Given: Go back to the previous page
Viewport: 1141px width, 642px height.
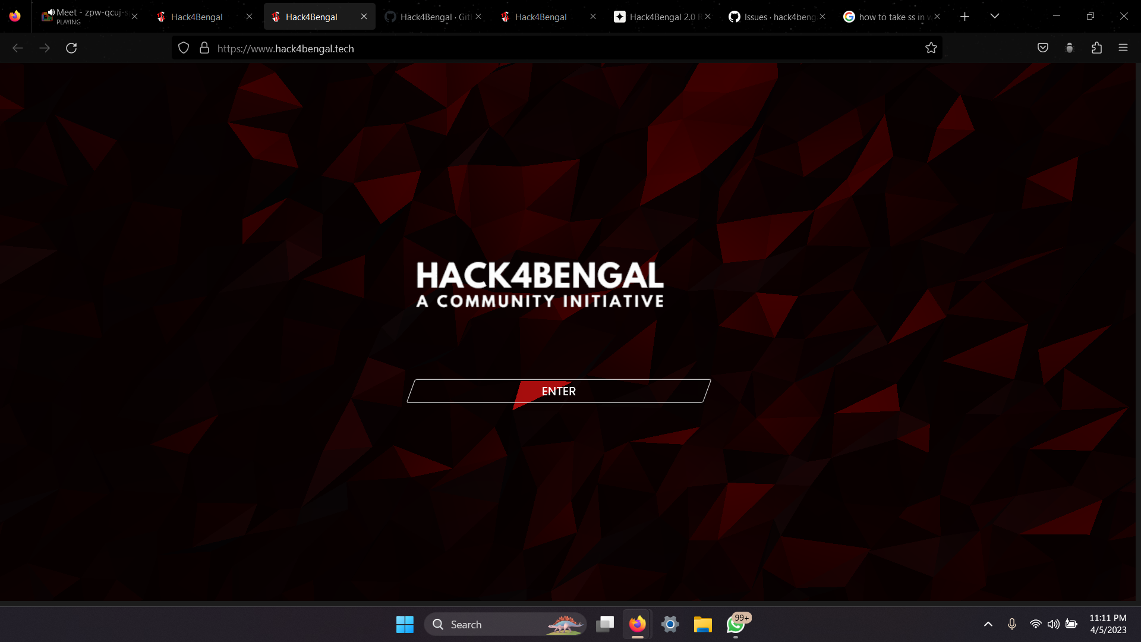Looking at the screenshot, I should pos(18,48).
